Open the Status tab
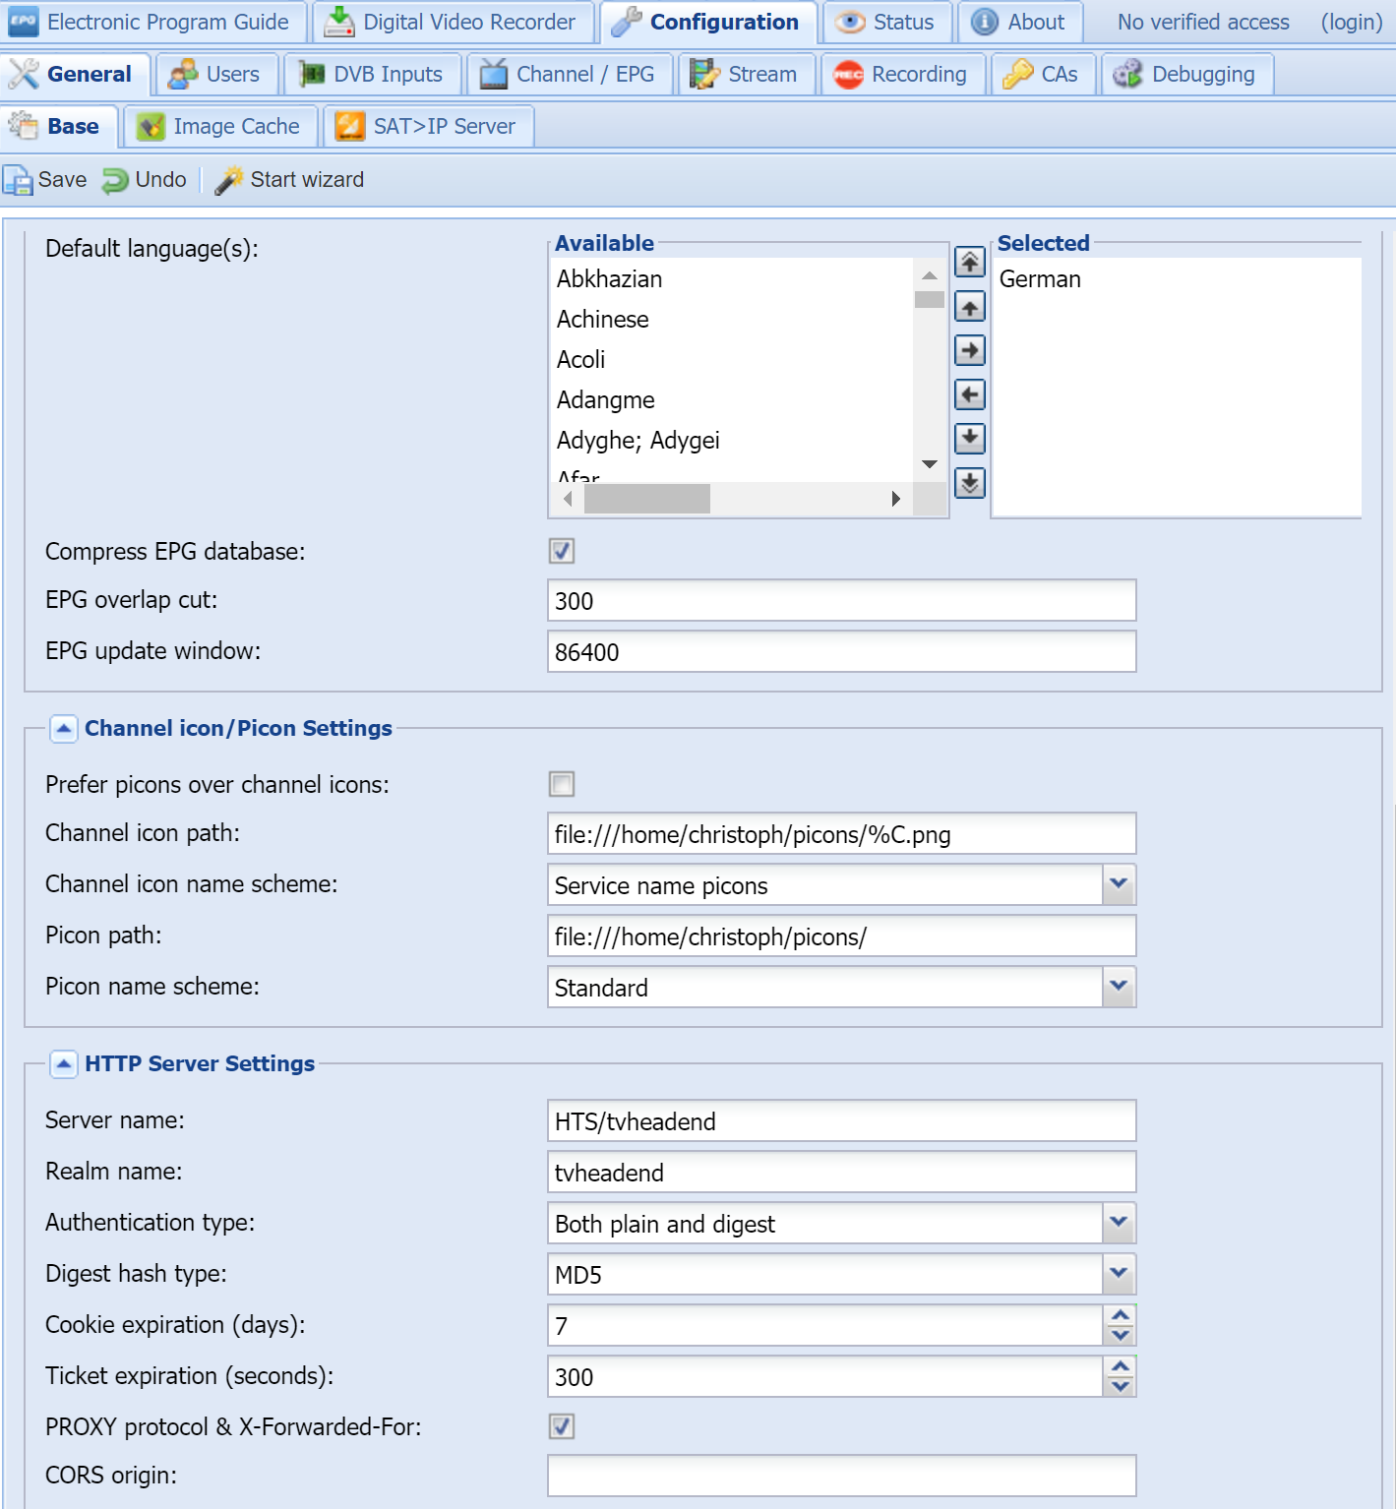Screen dimensions: 1396x1509 pyautogui.click(x=887, y=22)
